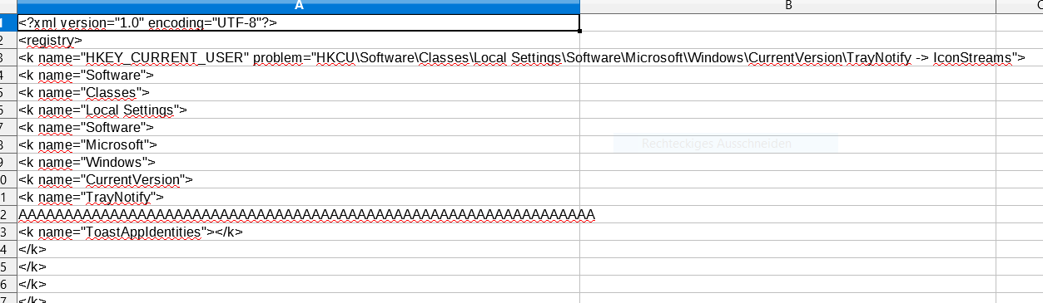
Task: Click cell with xml version declaration
Action: click(x=299, y=22)
